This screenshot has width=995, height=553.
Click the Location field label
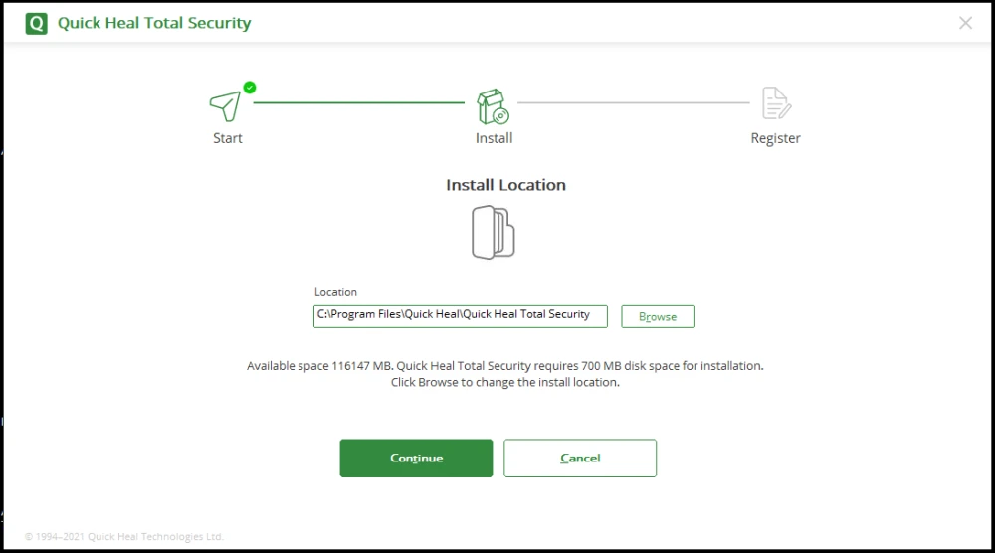click(x=335, y=292)
